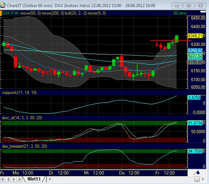This screenshot has width=209, height=184.
Task: Click the 12:00 label following Mo
Action: (x=28, y=173)
